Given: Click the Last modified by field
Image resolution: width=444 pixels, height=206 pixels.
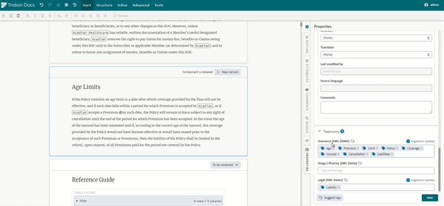Looking at the screenshot, I should [x=376, y=71].
